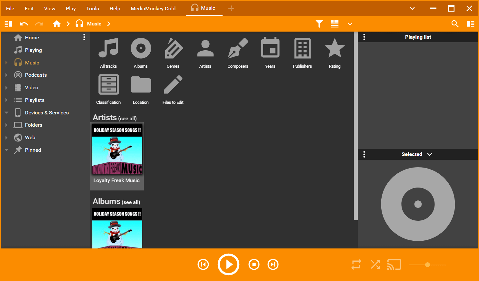This screenshot has width=479, height=281.
Task: Cast playback using the cast icon
Action: point(394,265)
